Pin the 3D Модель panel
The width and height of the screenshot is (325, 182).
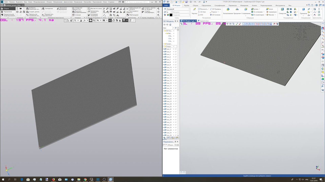click(x=175, y=21)
